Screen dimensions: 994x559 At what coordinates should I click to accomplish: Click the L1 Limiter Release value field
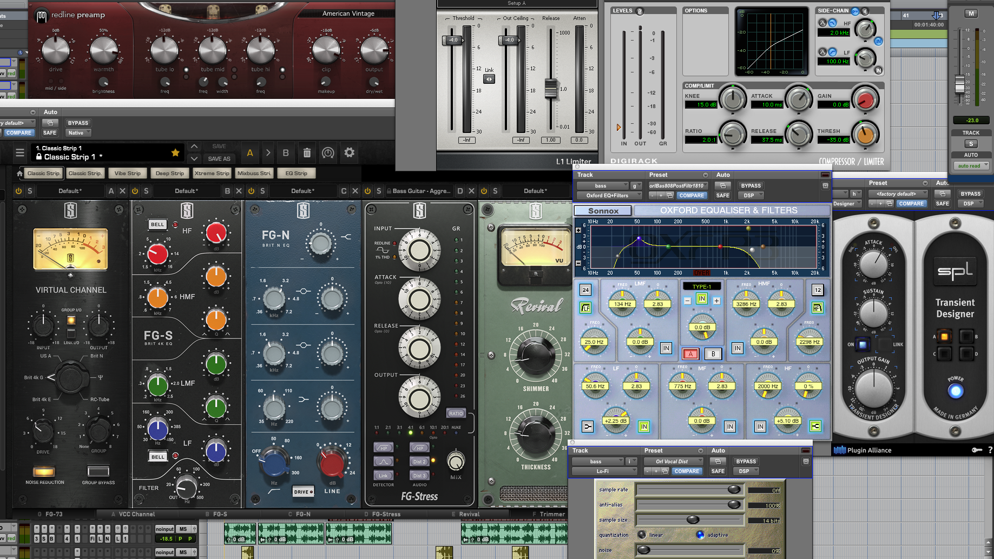(x=551, y=140)
